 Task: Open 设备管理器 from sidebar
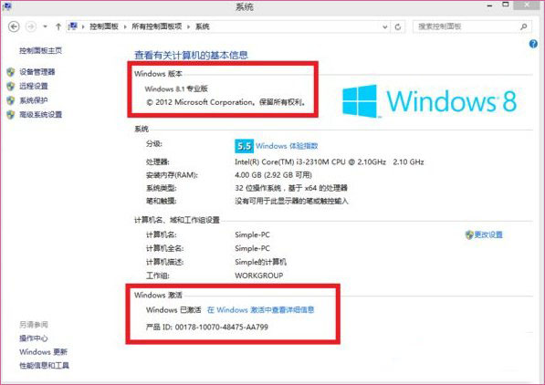click(37, 72)
